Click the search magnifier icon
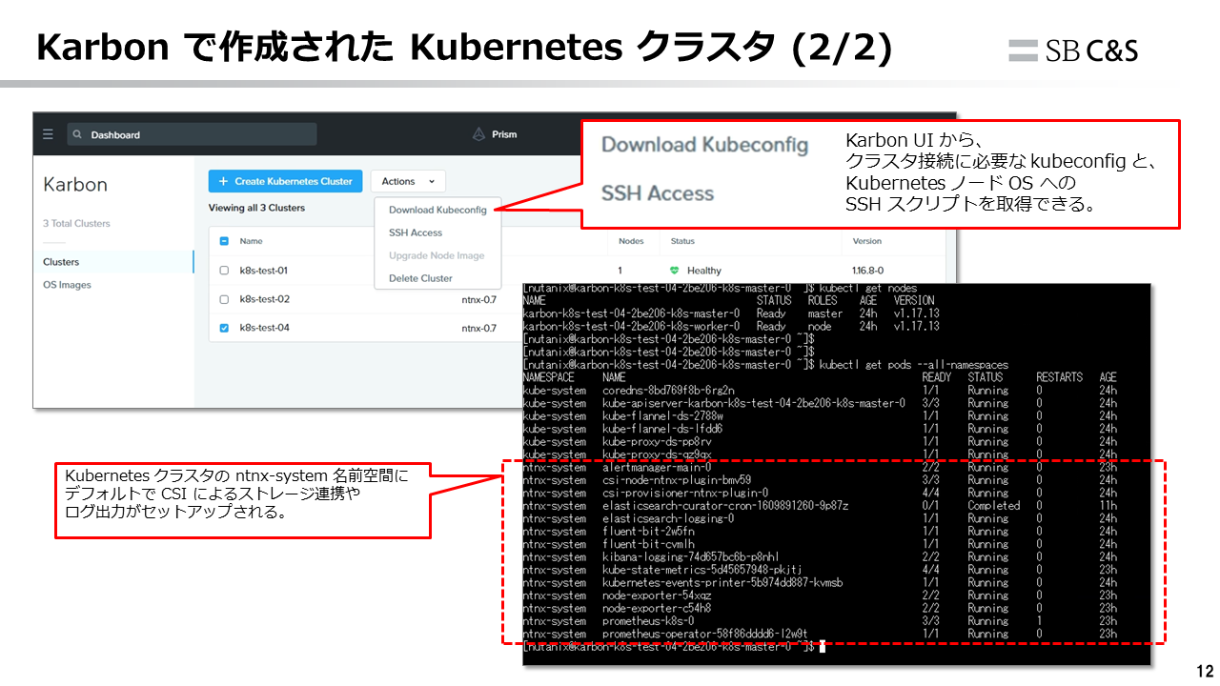 click(77, 134)
